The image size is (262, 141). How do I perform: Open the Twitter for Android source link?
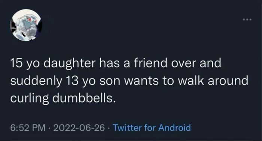click(152, 128)
